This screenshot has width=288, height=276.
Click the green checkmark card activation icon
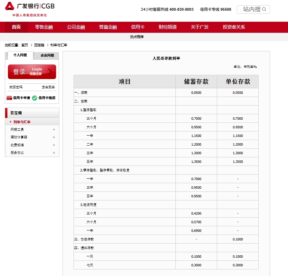[x=35, y=98]
